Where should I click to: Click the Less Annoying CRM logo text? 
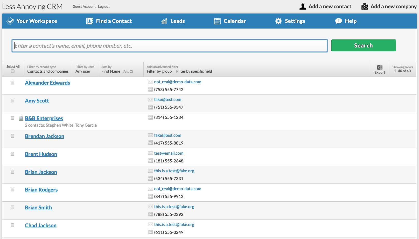point(32,6)
